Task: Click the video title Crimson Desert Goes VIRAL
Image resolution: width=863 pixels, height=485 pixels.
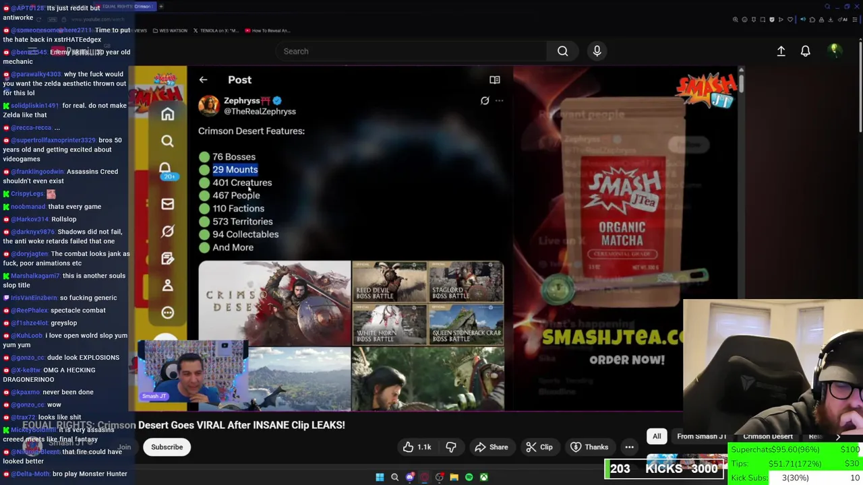Action: click(184, 425)
